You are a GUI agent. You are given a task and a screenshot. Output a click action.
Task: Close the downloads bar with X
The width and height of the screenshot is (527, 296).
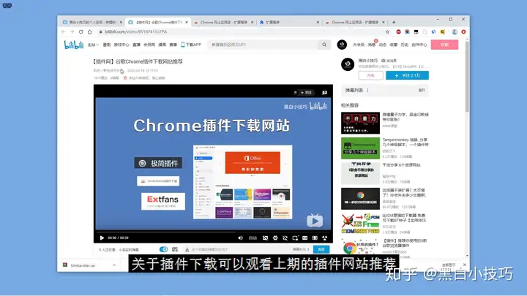464,265
